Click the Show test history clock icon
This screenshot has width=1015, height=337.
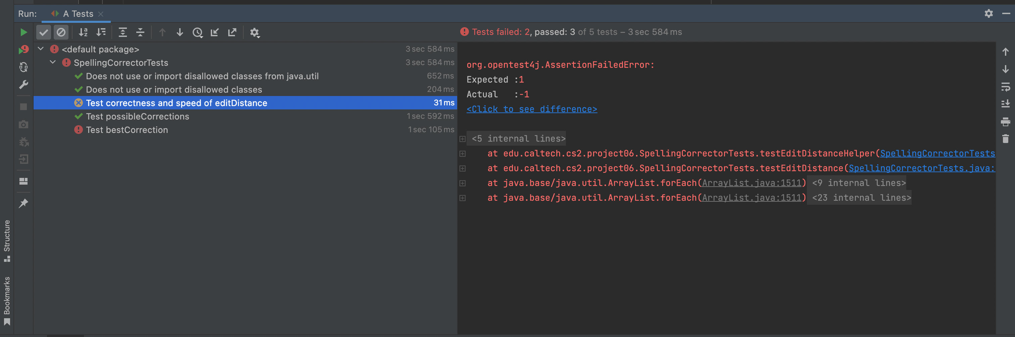tap(197, 32)
